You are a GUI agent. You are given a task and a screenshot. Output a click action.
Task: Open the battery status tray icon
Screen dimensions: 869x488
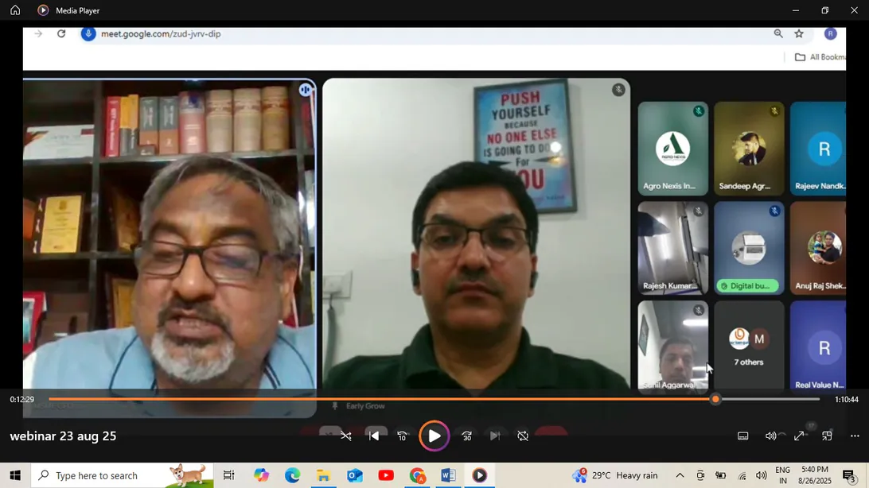tap(721, 475)
